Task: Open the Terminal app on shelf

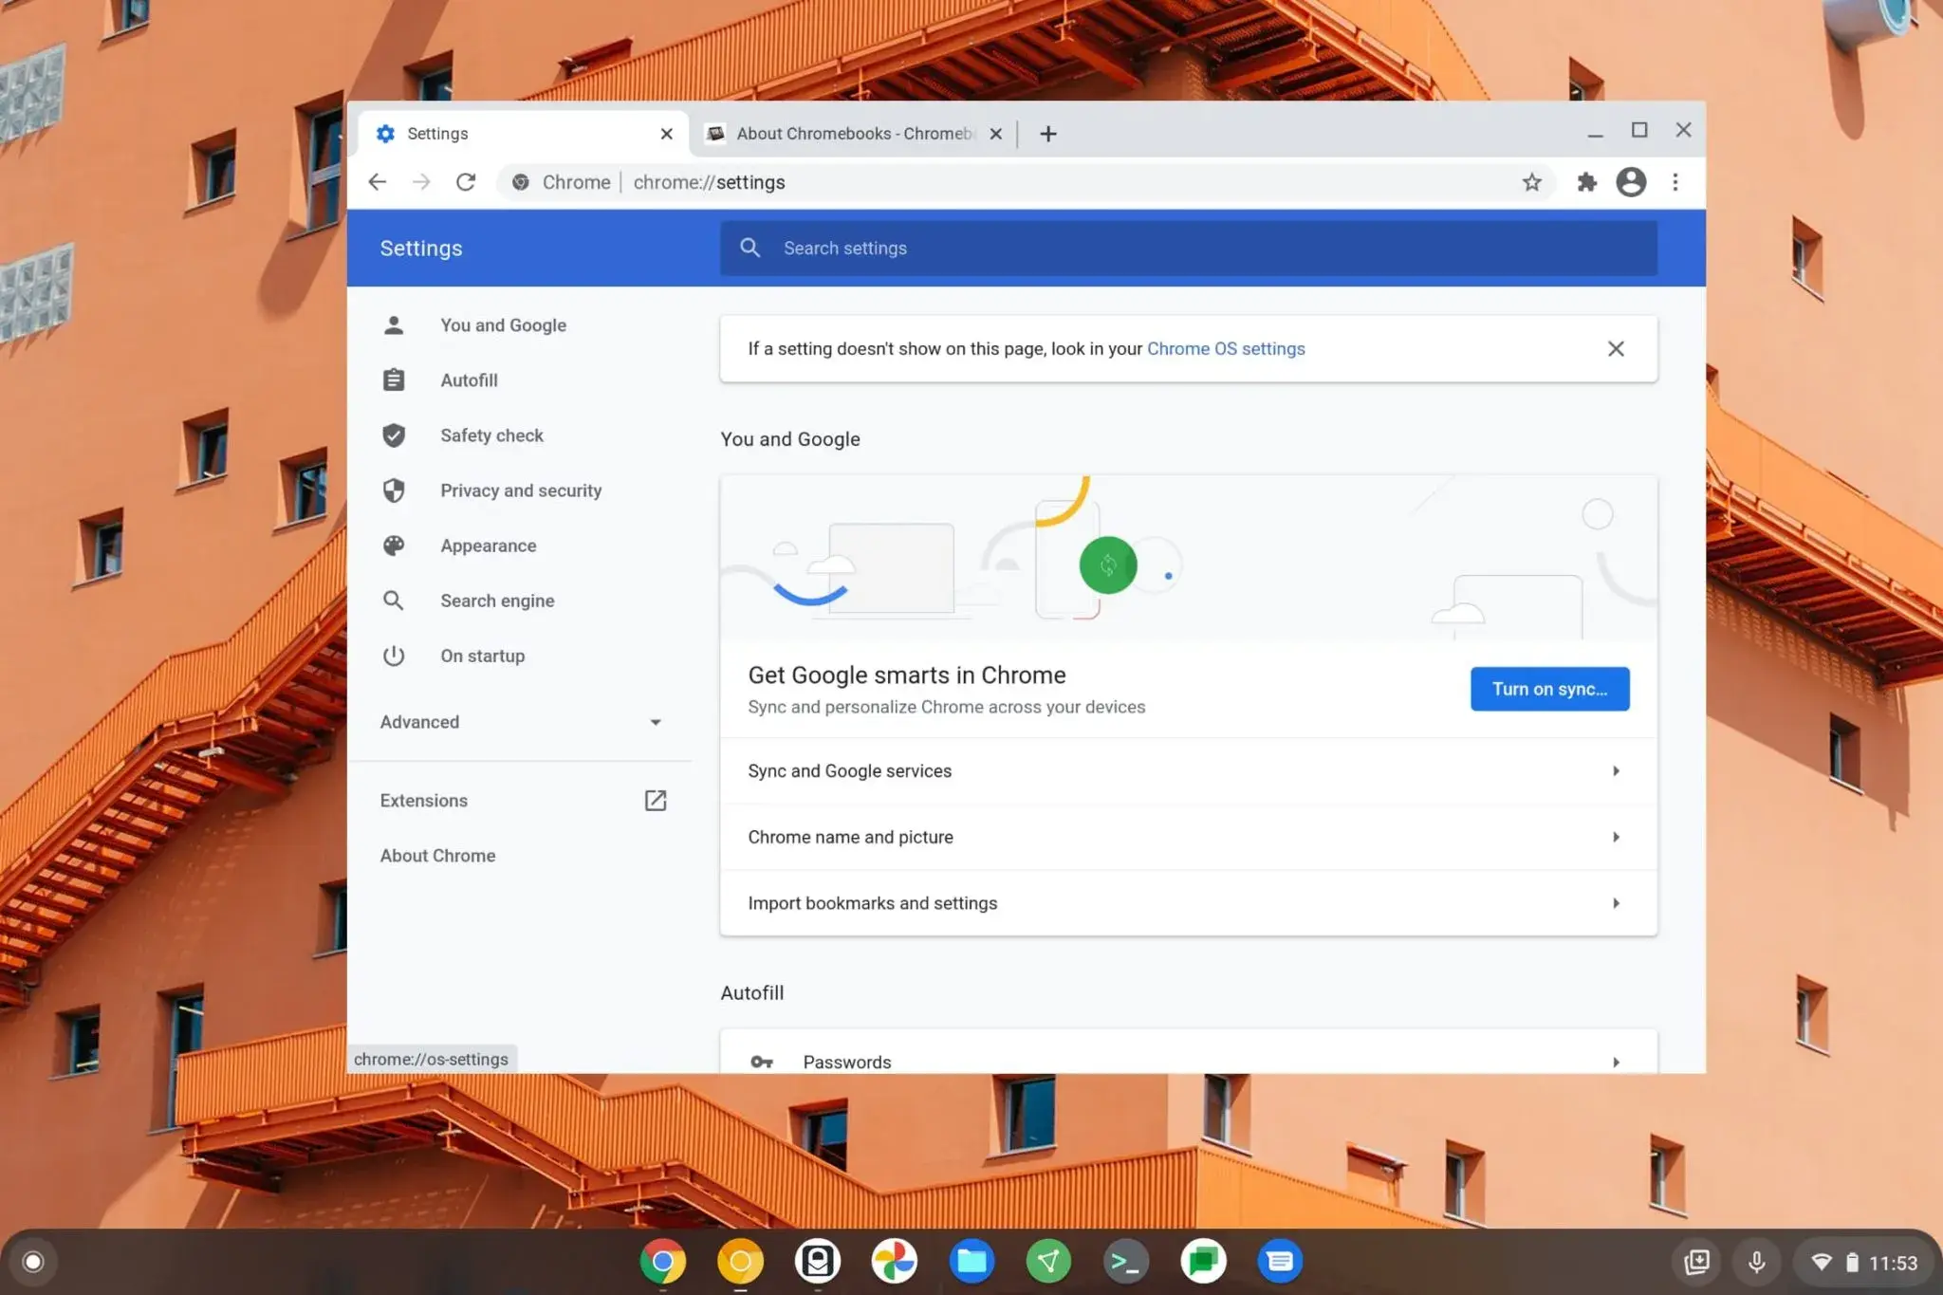Action: click(x=1126, y=1262)
